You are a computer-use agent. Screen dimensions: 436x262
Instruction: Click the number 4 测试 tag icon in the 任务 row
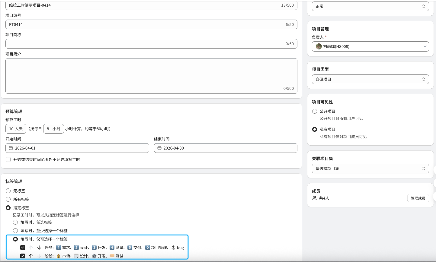click(x=112, y=248)
